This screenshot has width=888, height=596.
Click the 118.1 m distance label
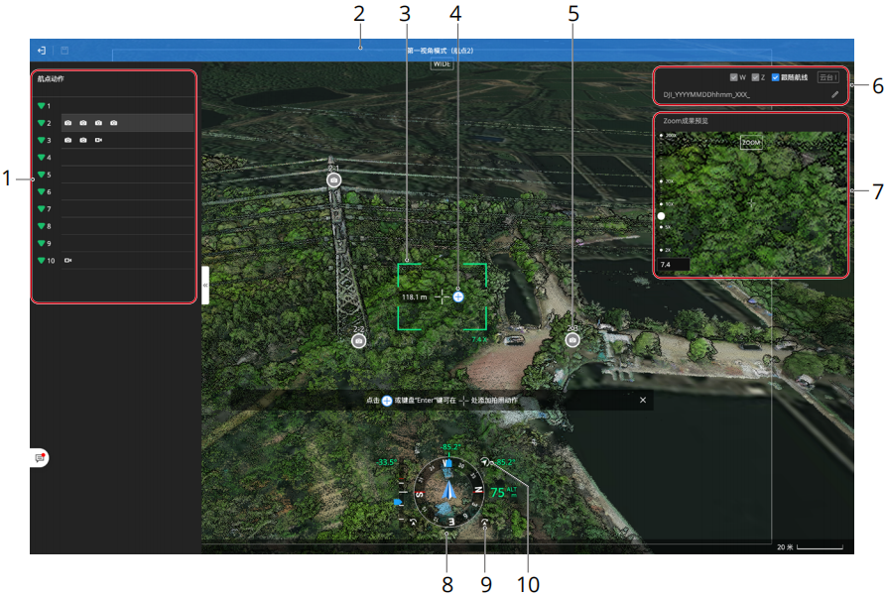tap(414, 298)
